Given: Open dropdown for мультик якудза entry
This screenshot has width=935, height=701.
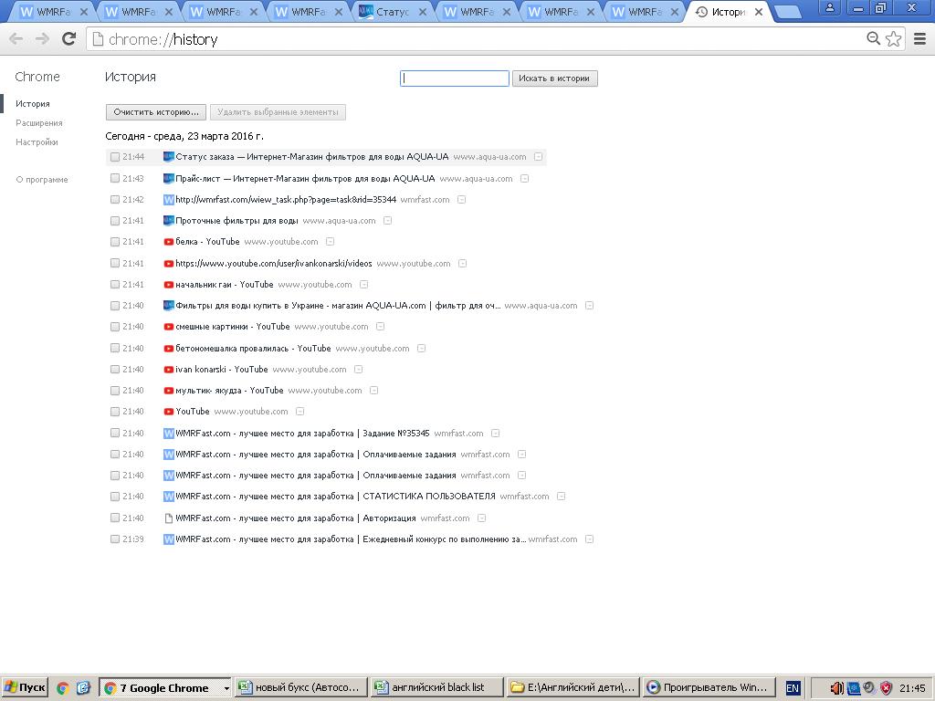Looking at the screenshot, I should [373, 391].
